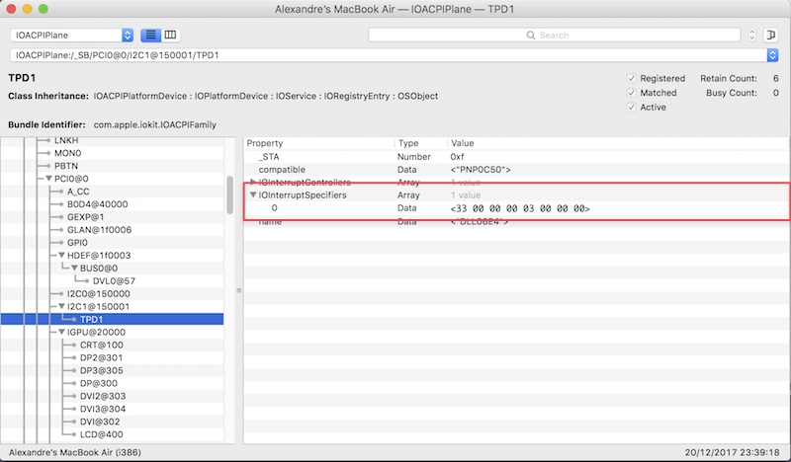Open the registry path dropdown
This screenshot has width=791, height=462.
(772, 54)
